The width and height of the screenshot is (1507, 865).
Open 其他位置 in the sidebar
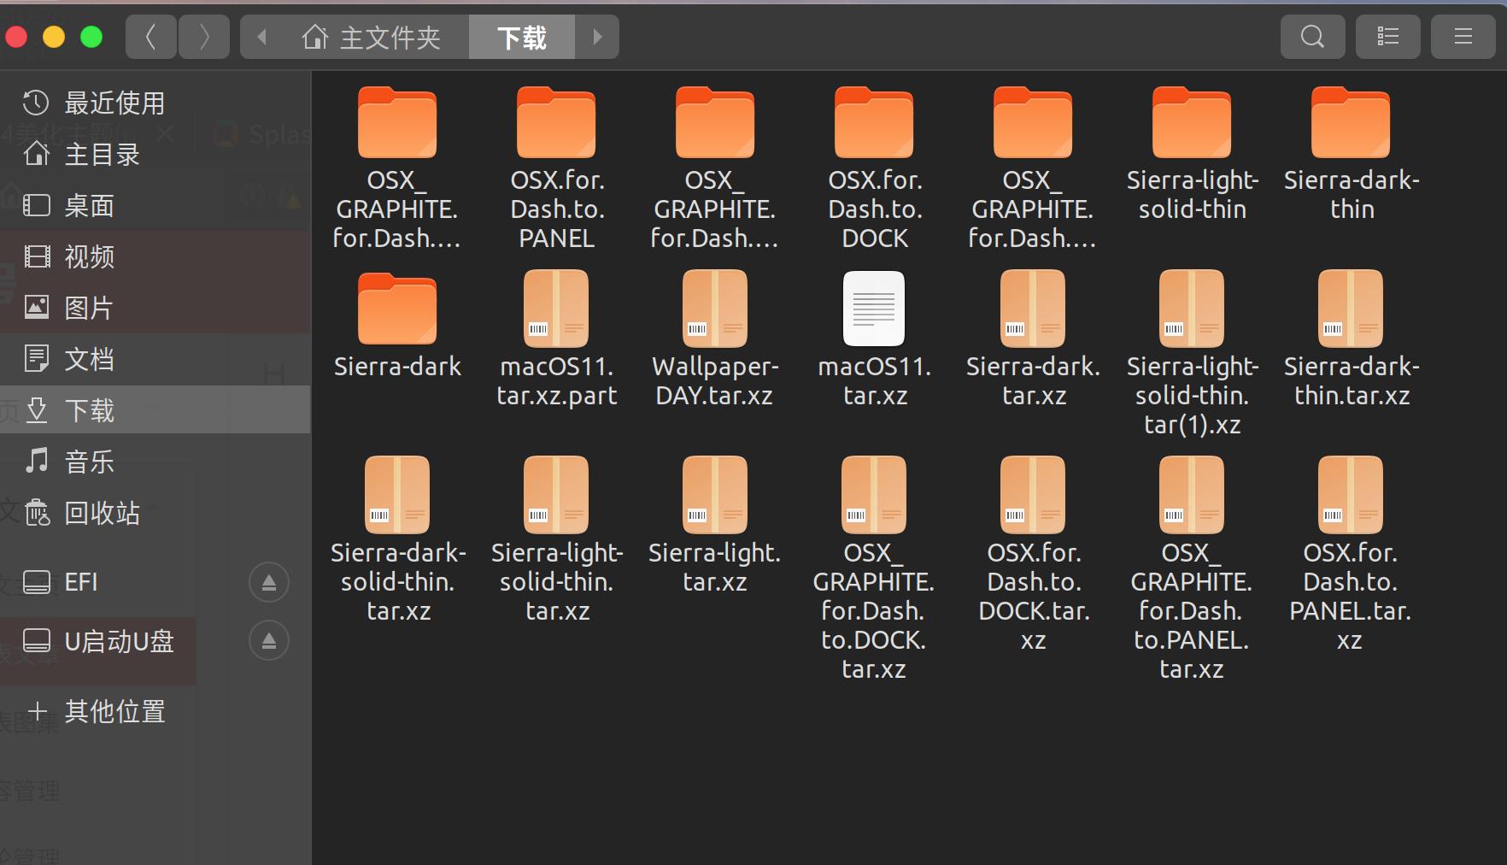[155, 711]
